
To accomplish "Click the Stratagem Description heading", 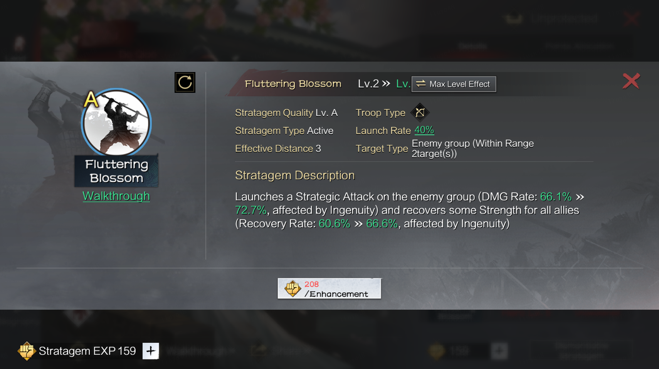I will click(295, 175).
